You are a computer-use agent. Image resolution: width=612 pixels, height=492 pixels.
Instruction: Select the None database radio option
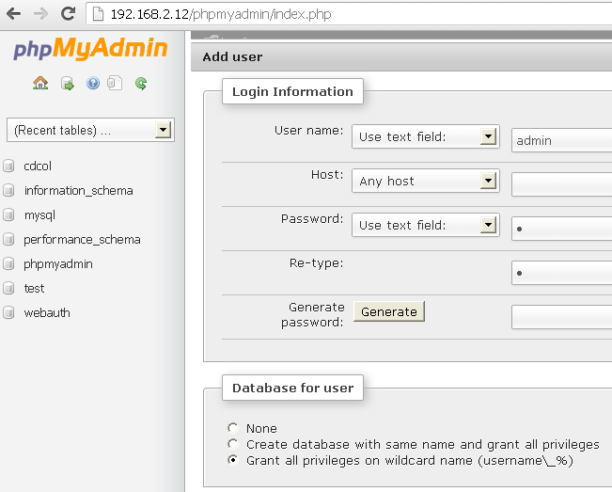coord(233,428)
